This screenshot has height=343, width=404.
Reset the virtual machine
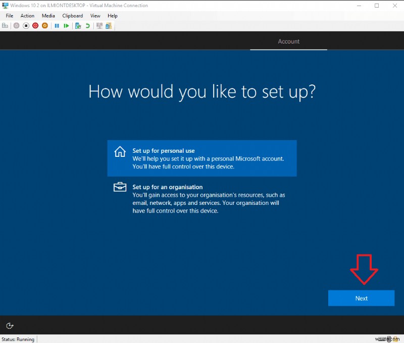coord(66,25)
